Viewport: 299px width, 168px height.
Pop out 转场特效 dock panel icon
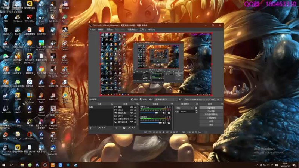point(197,104)
